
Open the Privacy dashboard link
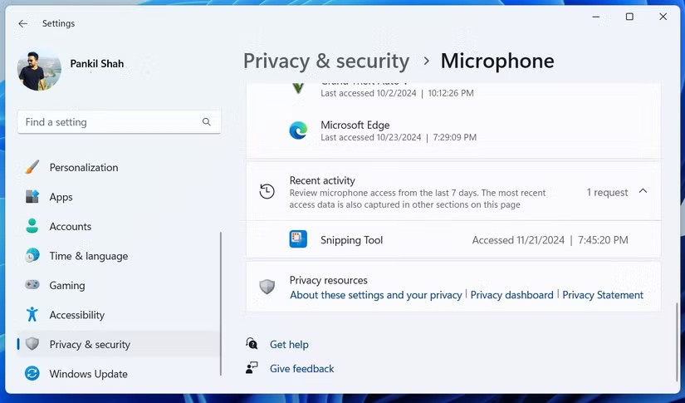coord(511,295)
